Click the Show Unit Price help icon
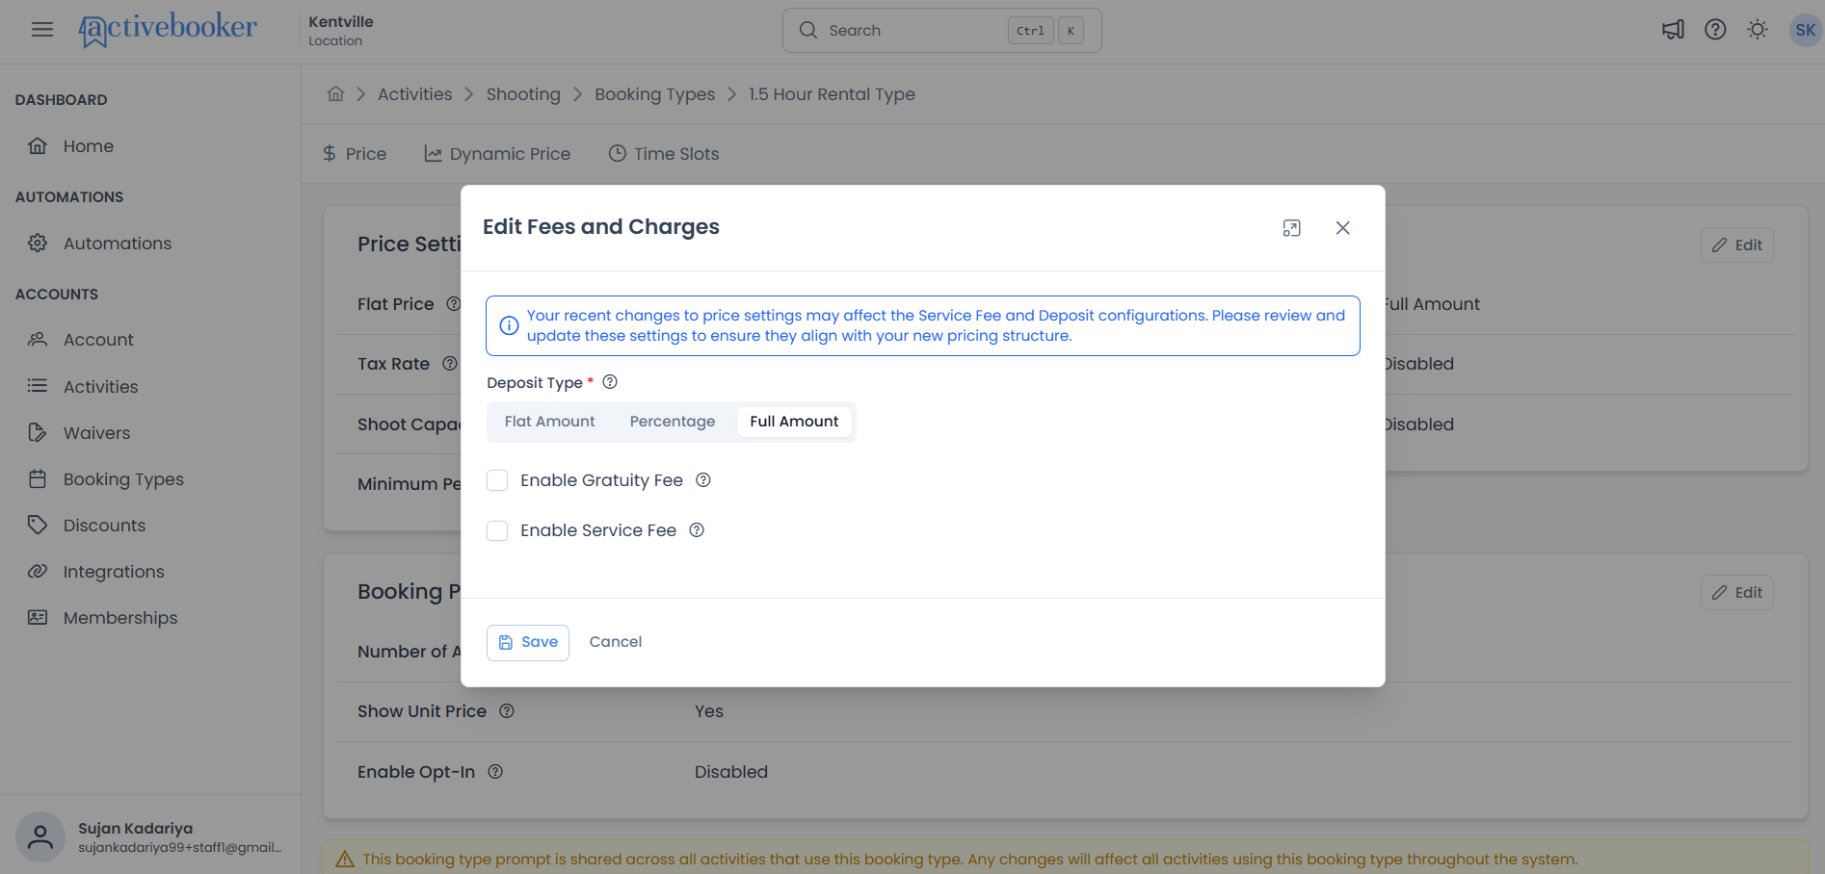The height and width of the screenshot is (874, 1825). click(x=507, y=711)
